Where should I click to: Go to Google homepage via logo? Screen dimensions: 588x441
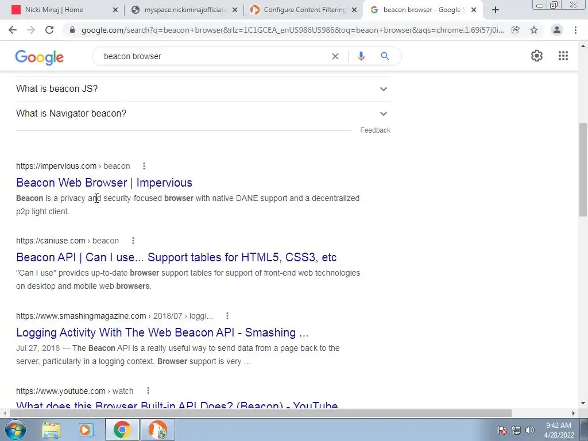coord(40,57)
